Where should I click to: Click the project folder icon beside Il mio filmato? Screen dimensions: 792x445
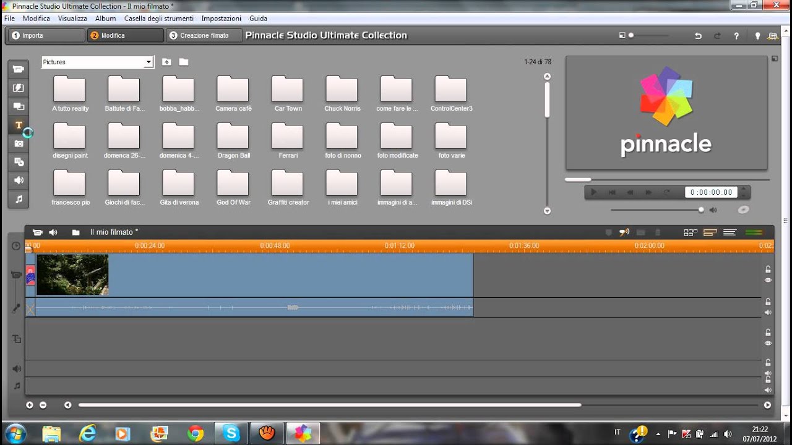(x=75, y=232)
